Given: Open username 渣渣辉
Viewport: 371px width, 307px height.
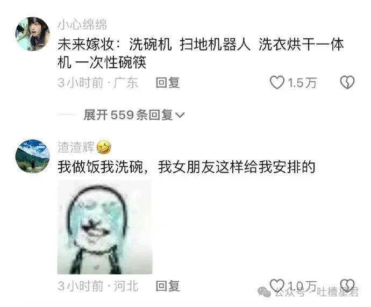Looking at the screenshot, I should pyautogui.click(x=76, y=147).
